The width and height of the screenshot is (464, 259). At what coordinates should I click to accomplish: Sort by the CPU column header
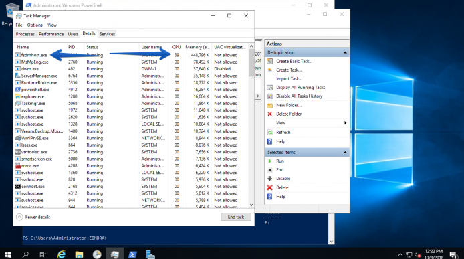[176, 47]
